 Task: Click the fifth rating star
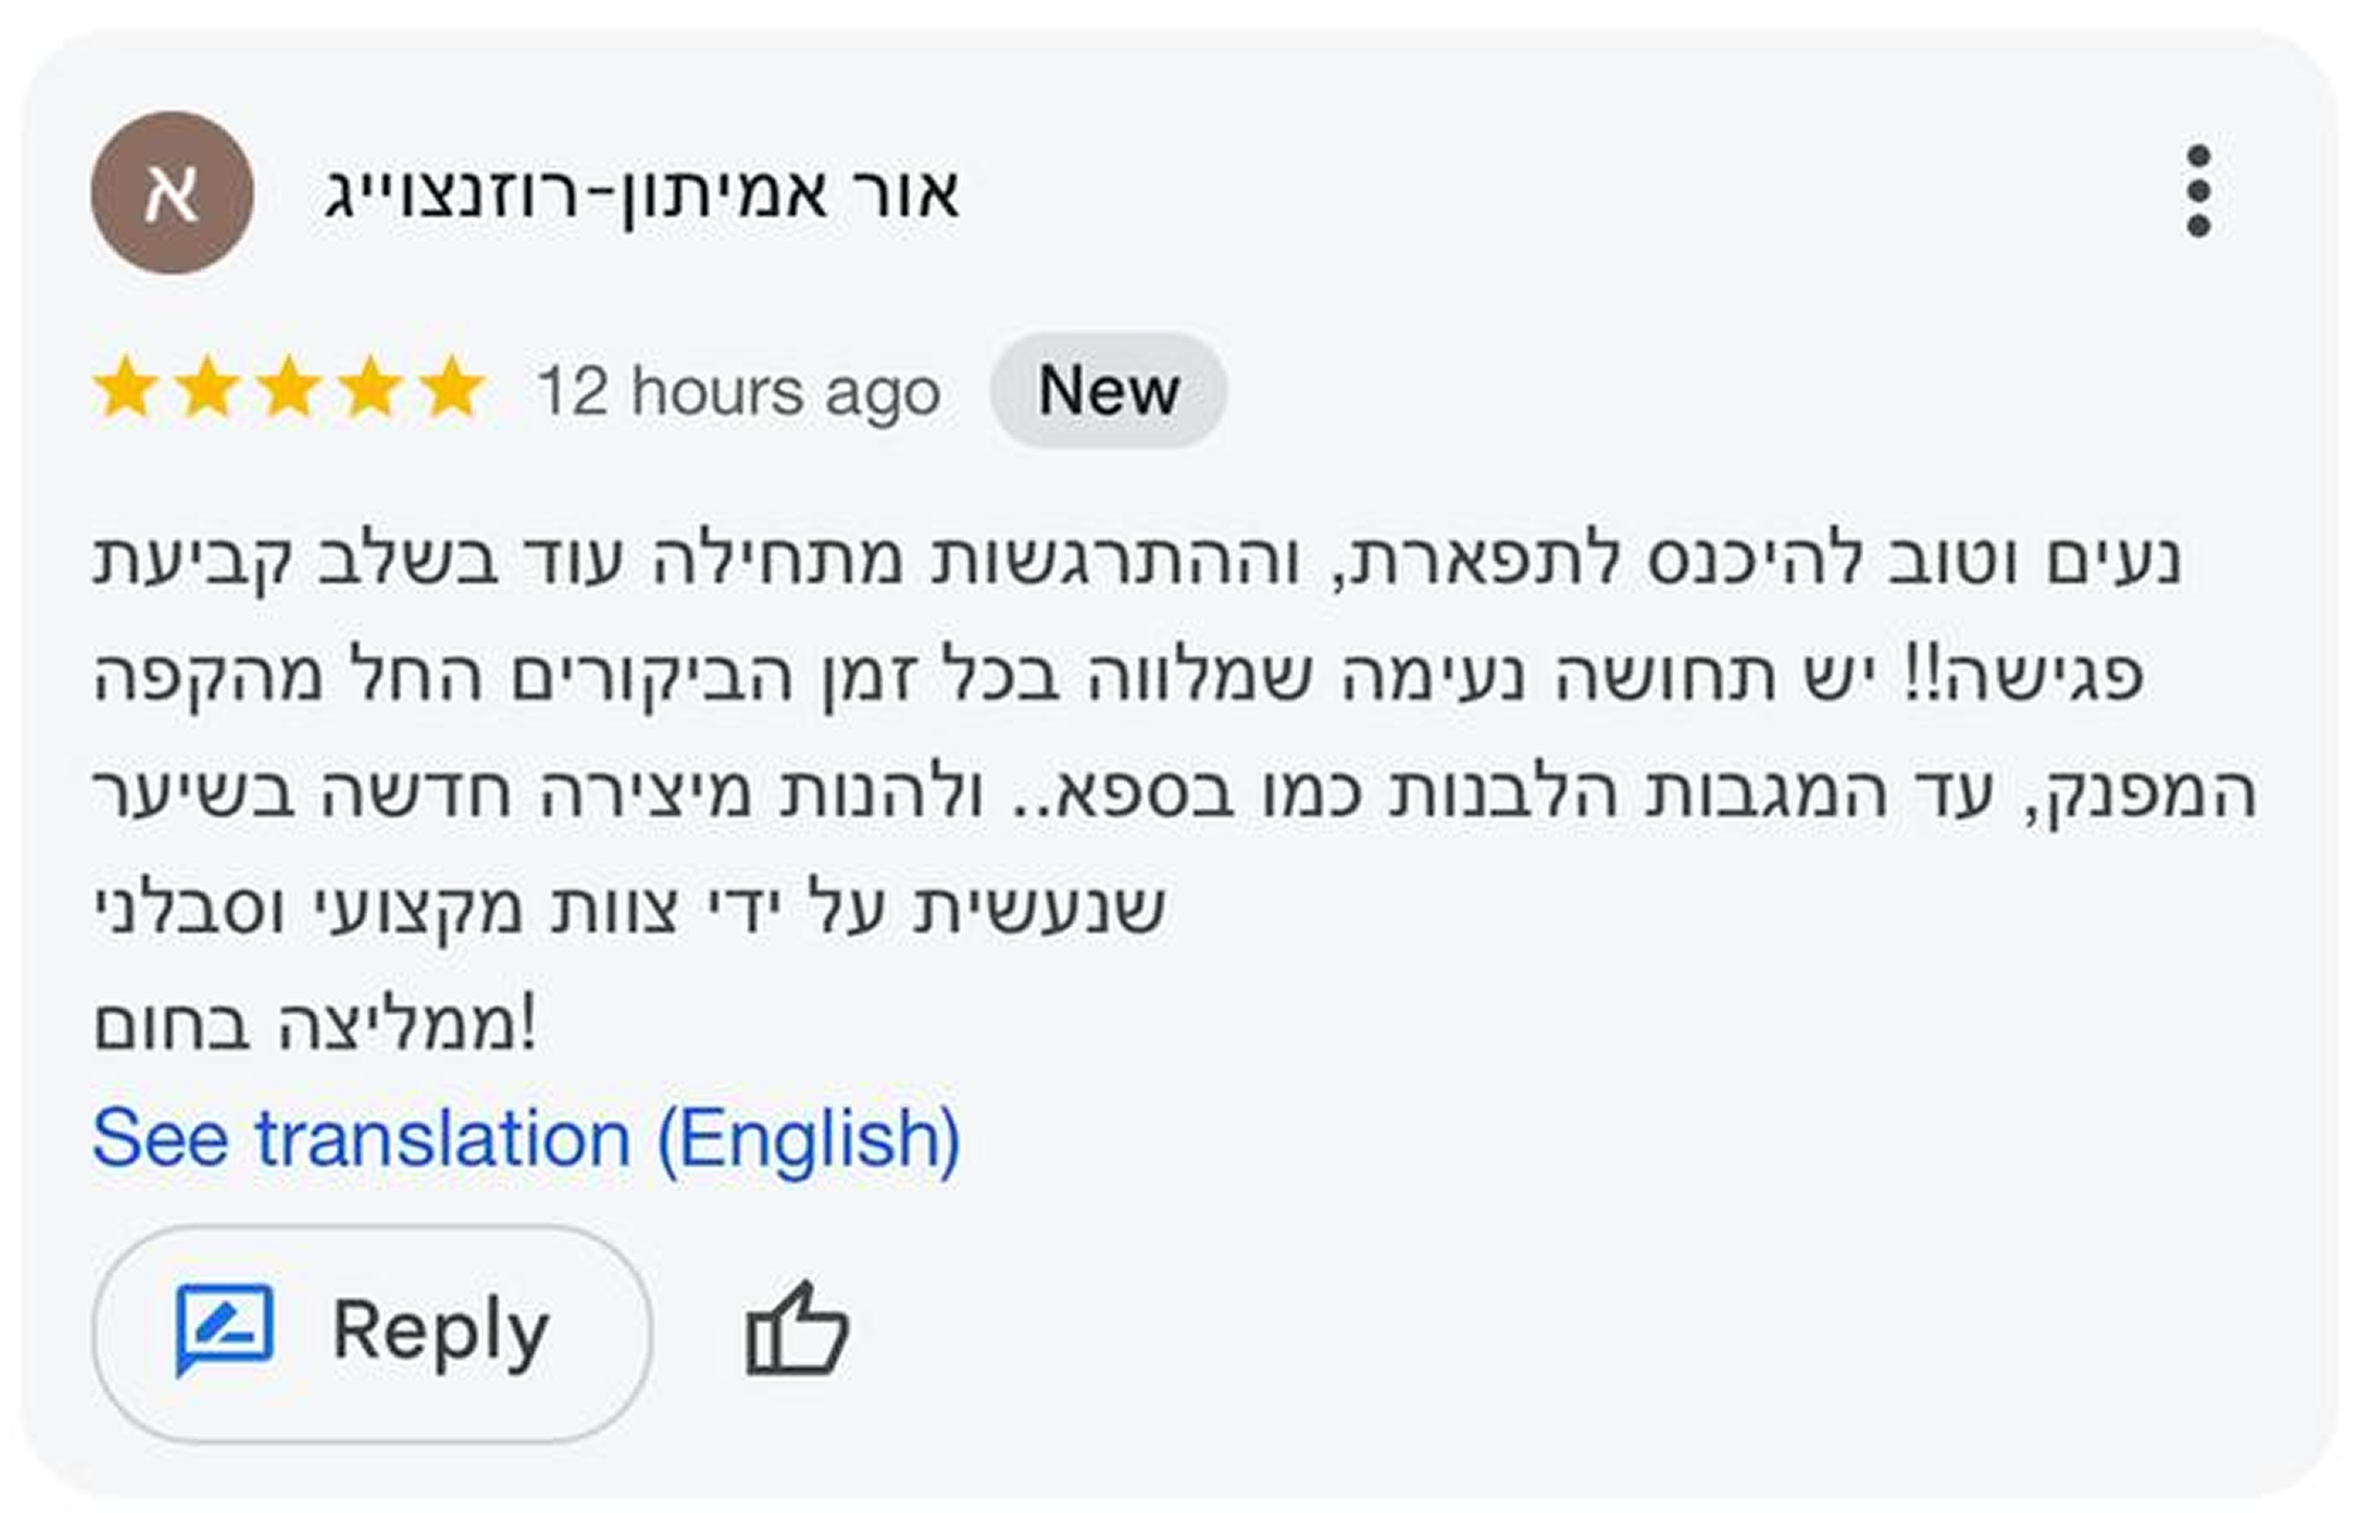[x=453, y=388]
